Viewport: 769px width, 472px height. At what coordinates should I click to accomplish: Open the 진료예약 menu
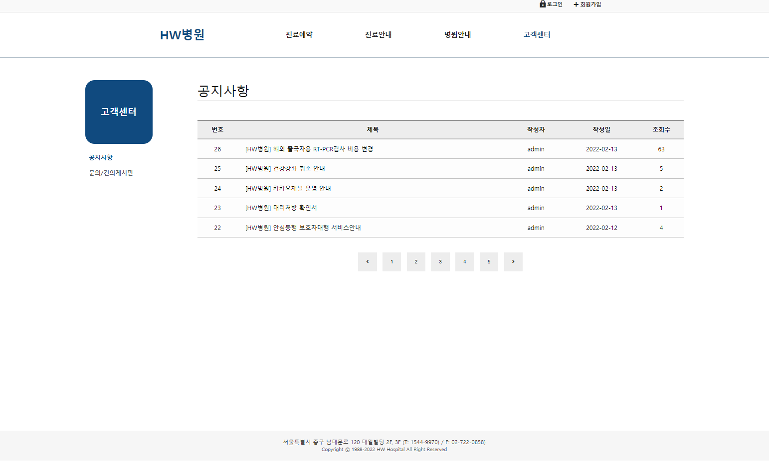(298, 34)
